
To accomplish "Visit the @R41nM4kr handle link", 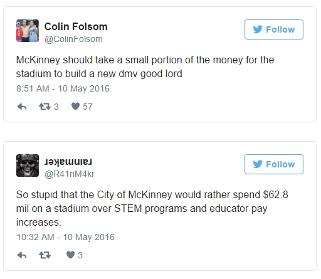I will [x=70, y=174].
